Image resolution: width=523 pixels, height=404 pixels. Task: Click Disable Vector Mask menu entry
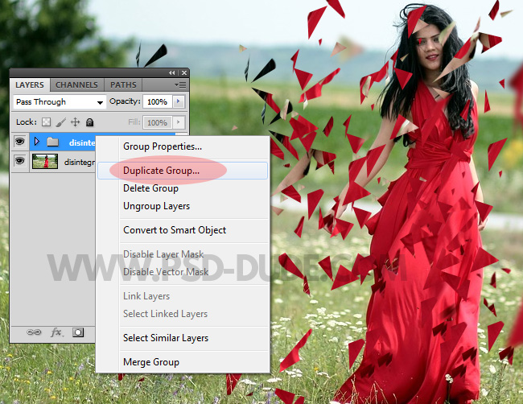[x=183, y=272]
